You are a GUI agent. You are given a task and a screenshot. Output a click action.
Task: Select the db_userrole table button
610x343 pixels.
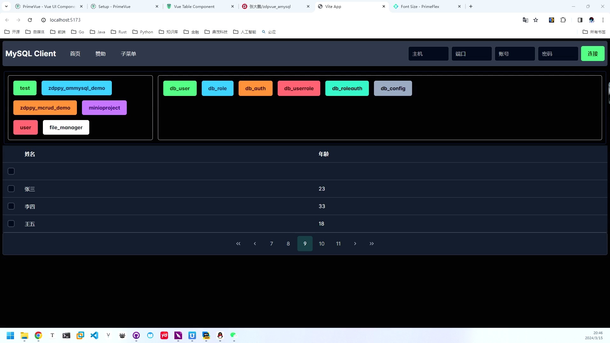pos(299,88)
